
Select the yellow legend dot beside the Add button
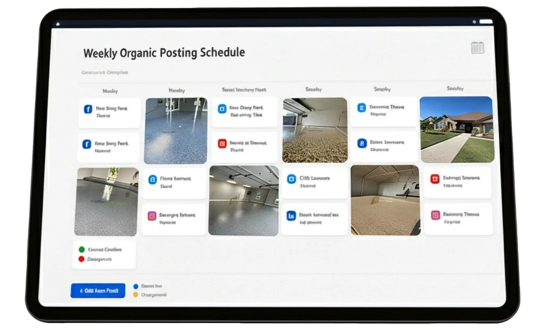pyautogui.click(x=135, y=294)
